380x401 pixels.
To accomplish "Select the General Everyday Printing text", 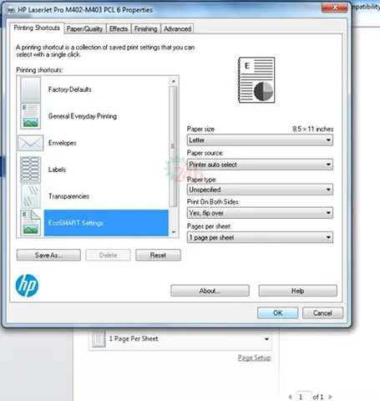I will pyautogui.click(x=83, y=116).
